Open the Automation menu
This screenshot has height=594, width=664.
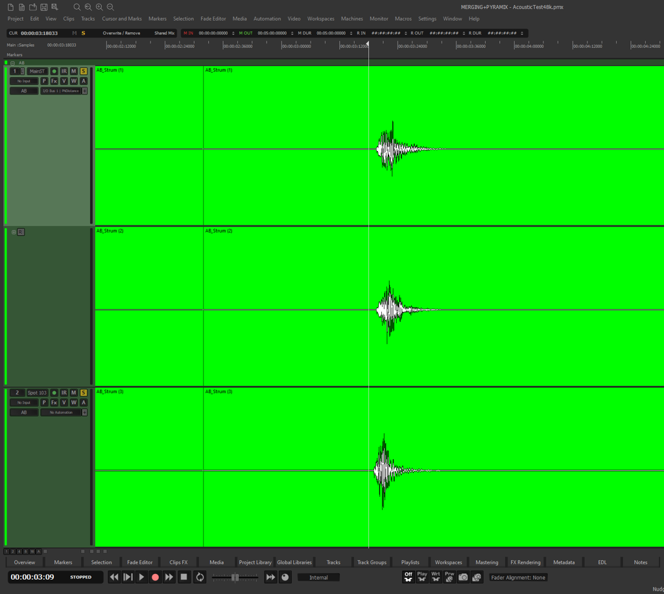[267, 19]
